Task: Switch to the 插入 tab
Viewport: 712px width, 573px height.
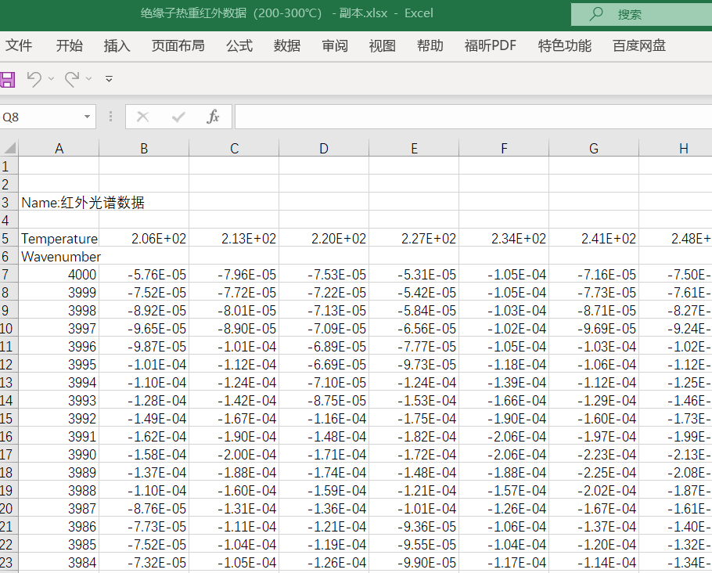Action: pyautogui.click(x=117, y=45)
